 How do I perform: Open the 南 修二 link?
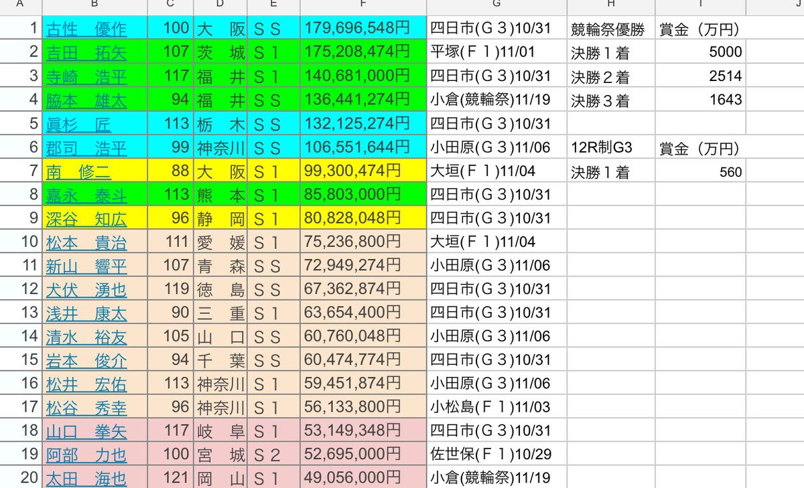[x=78, y=171]
